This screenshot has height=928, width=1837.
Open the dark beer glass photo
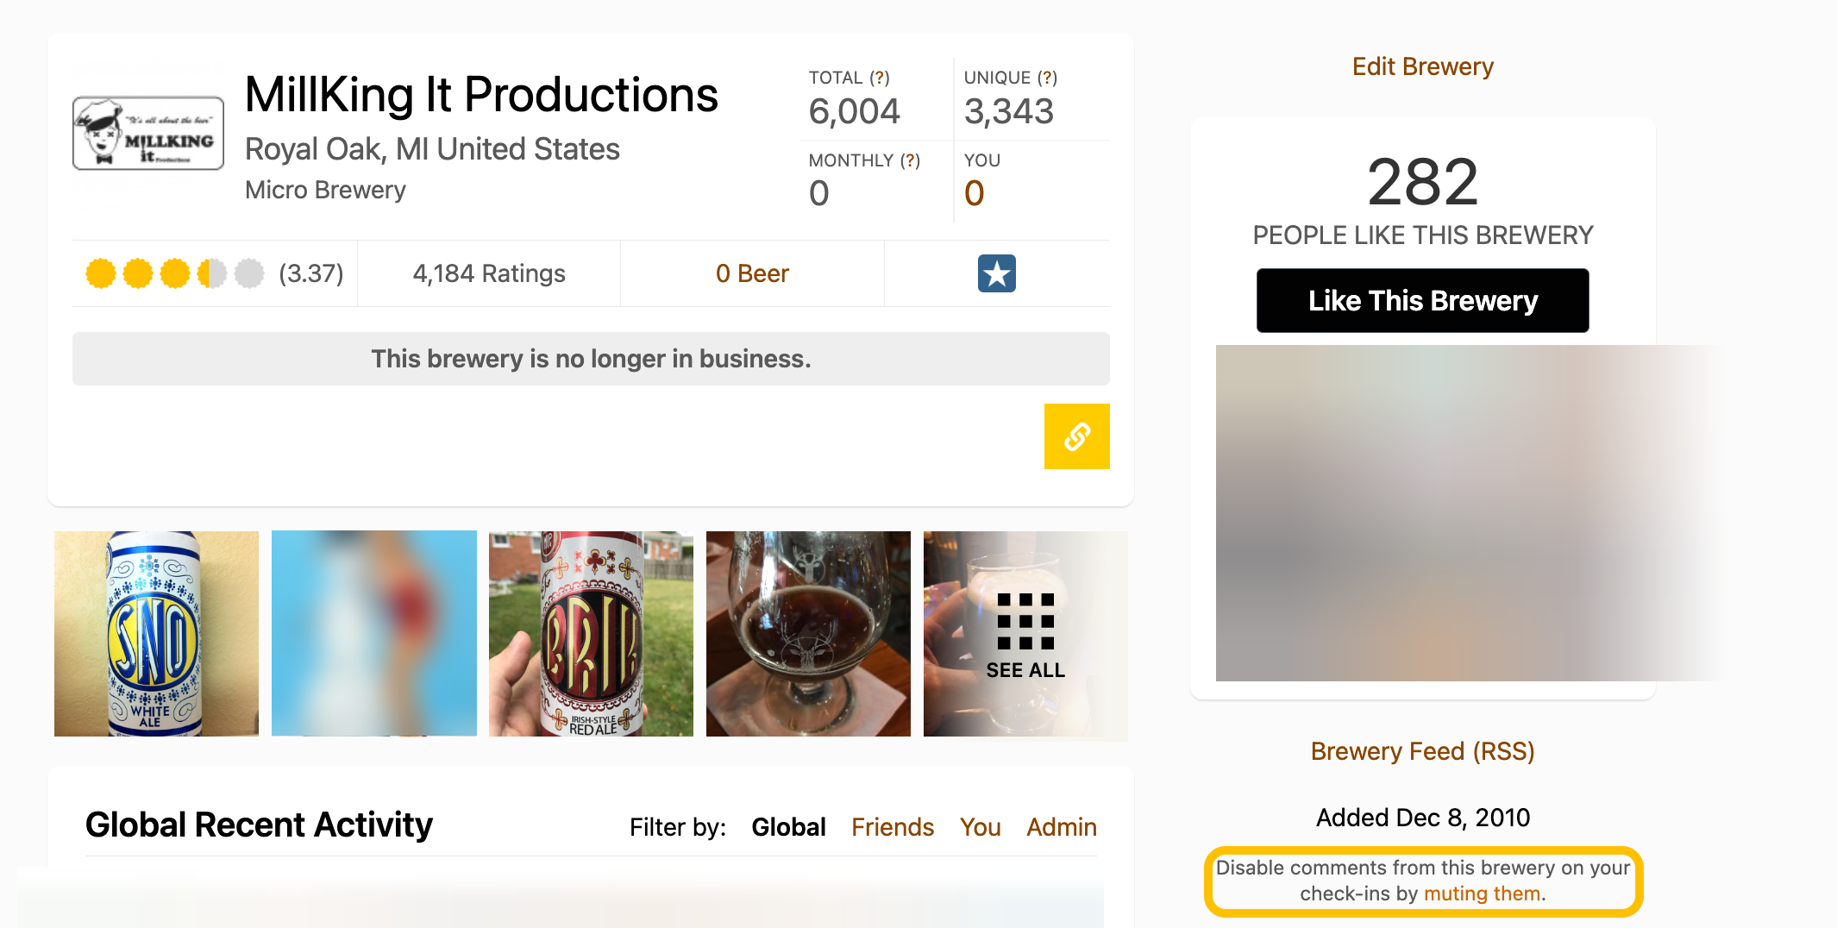[x=808, y=634]
